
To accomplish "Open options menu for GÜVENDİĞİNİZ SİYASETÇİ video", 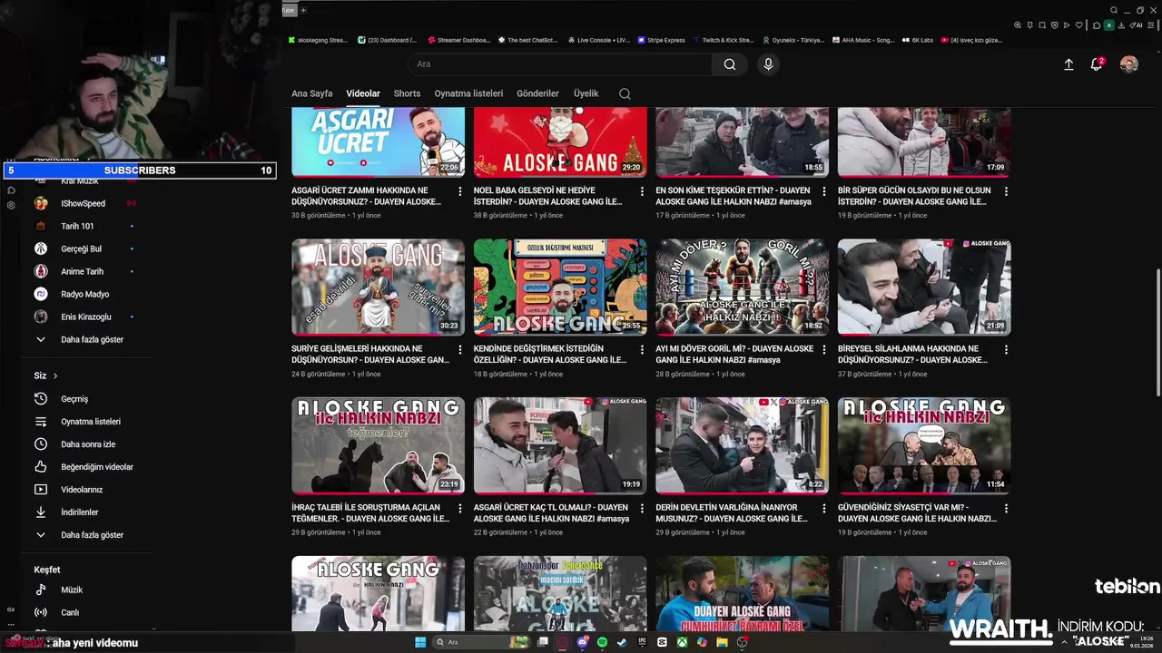I will (1006, 508).
